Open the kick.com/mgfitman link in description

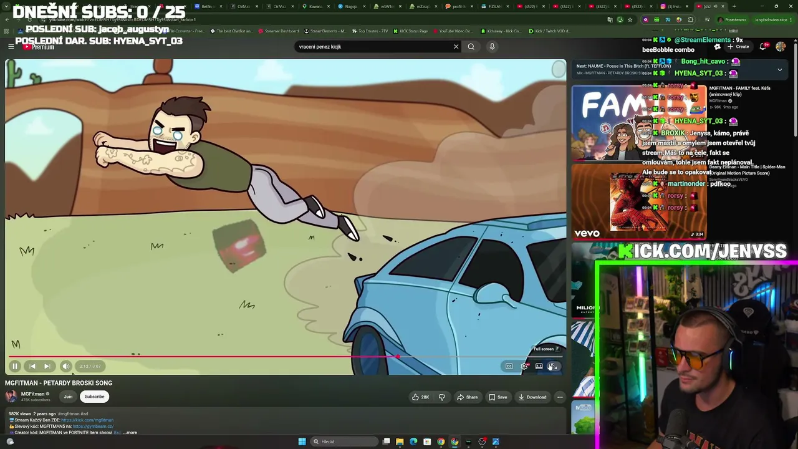click(87, 420)
